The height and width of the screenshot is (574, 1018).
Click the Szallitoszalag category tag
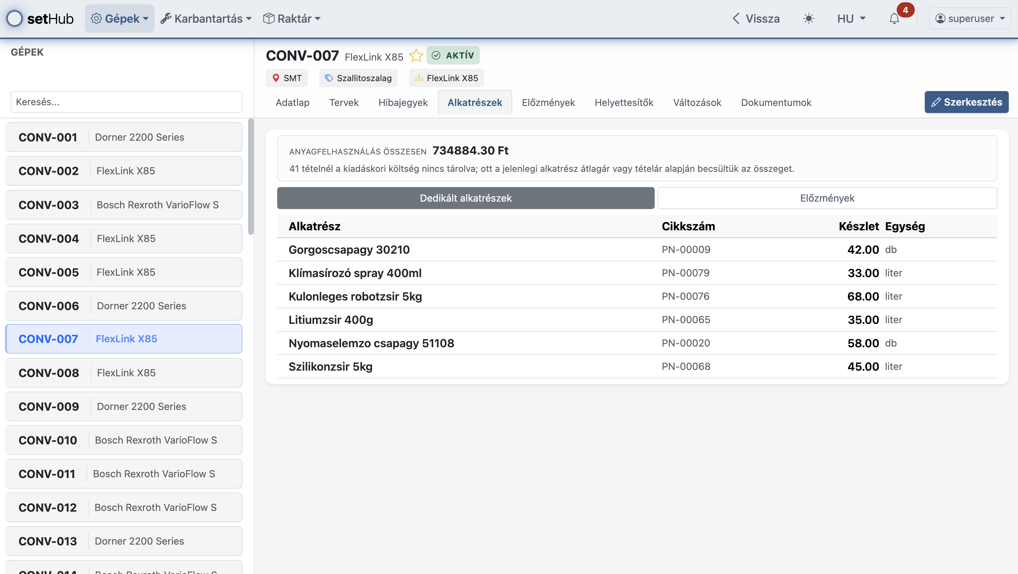pos(358,78)
